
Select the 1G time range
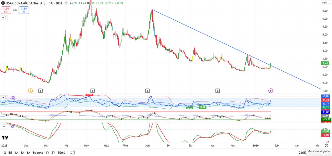(x=4, y=153)
